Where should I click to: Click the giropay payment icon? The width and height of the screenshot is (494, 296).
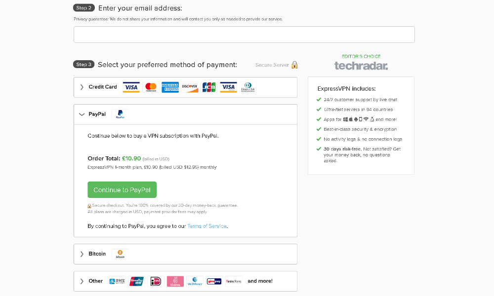pyautogui.click(x=214, y=281)
